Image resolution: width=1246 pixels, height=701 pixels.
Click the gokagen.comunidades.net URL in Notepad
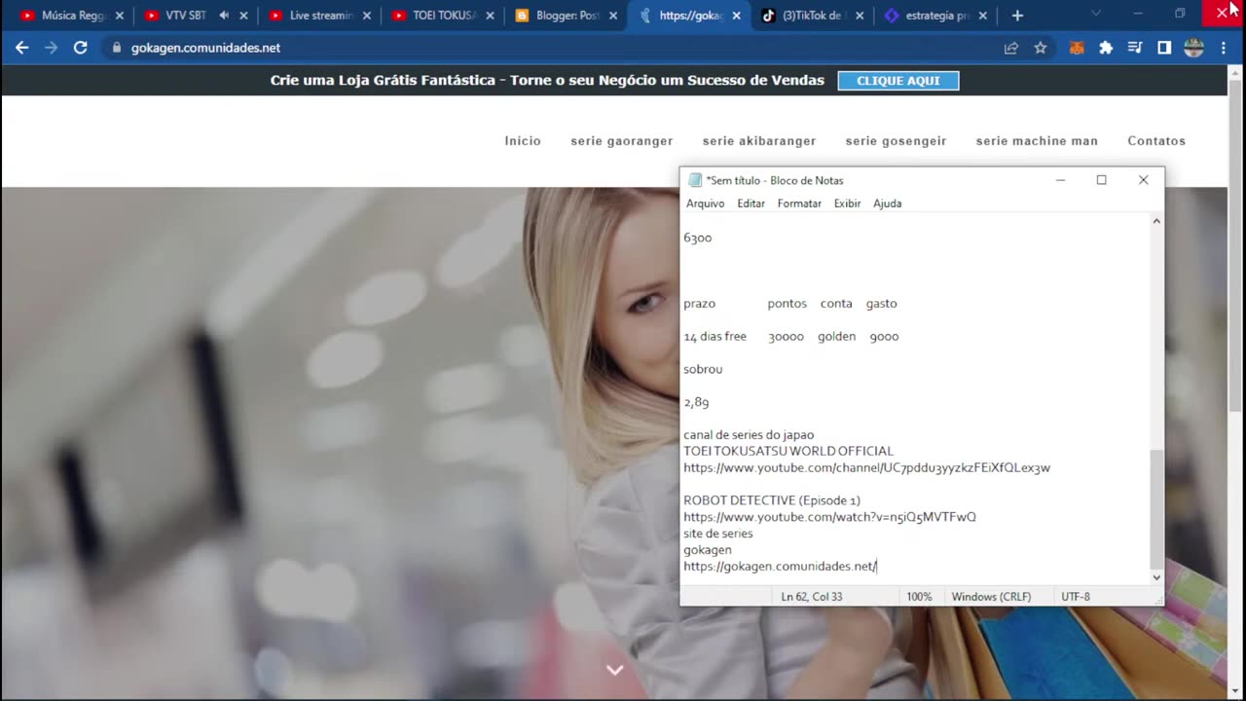tap(780, 567)
